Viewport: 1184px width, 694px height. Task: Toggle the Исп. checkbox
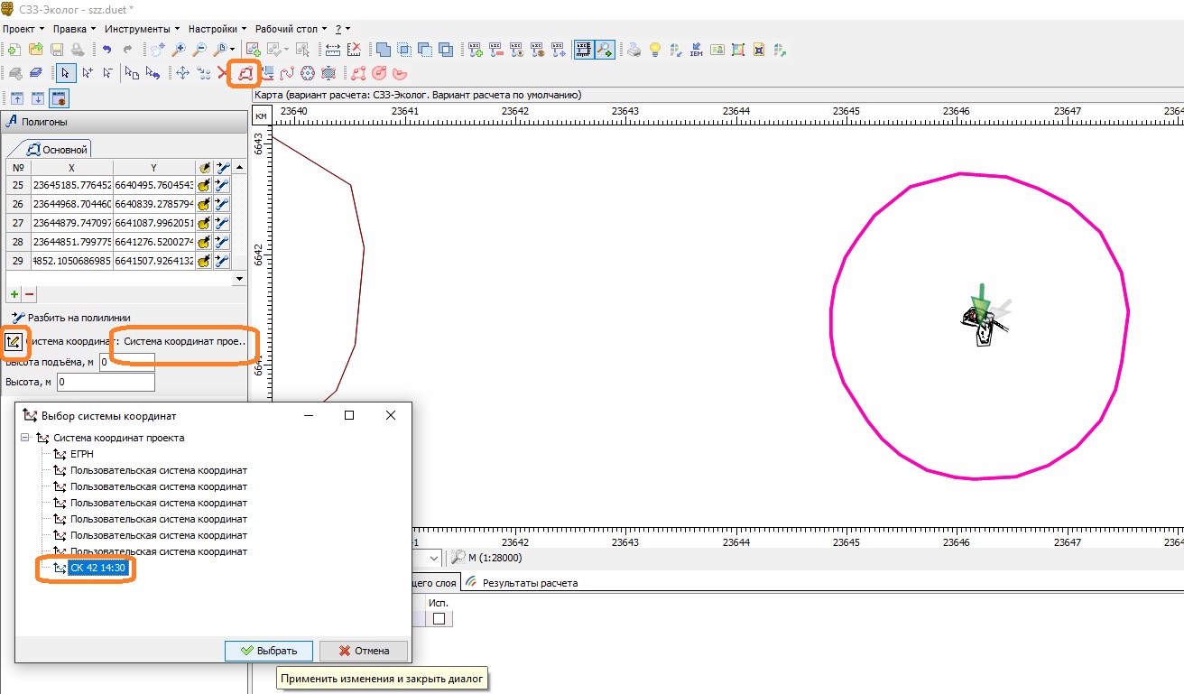[439, 618]
